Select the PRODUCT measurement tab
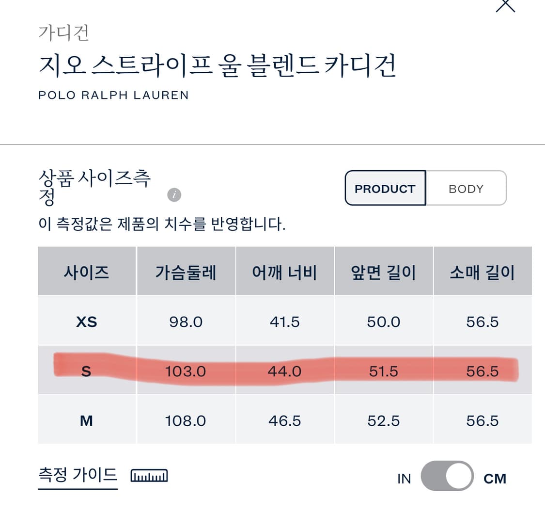 [x=385, y=188]
